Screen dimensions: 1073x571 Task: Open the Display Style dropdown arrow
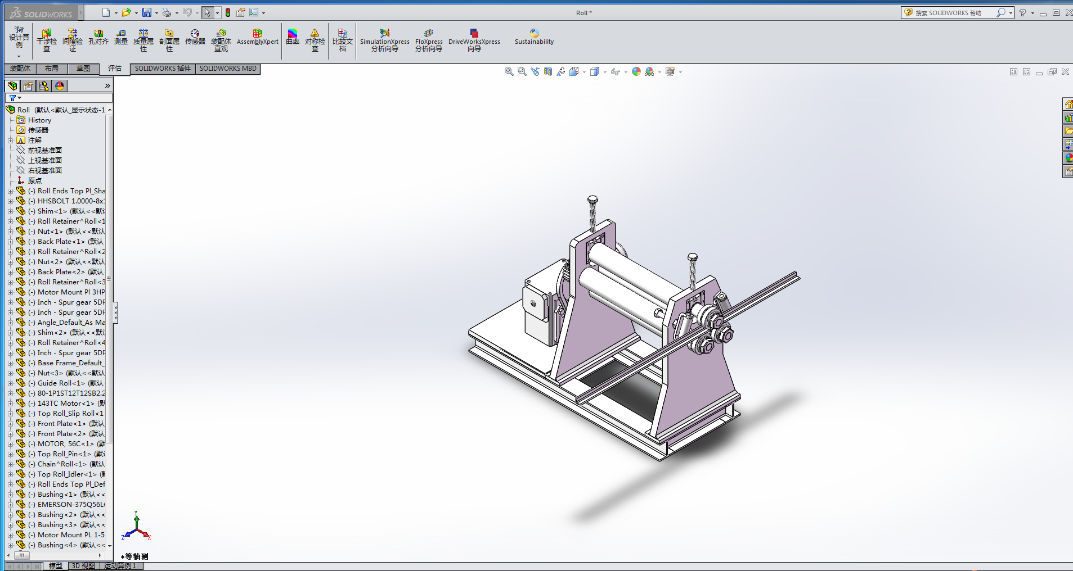point(605,72)
